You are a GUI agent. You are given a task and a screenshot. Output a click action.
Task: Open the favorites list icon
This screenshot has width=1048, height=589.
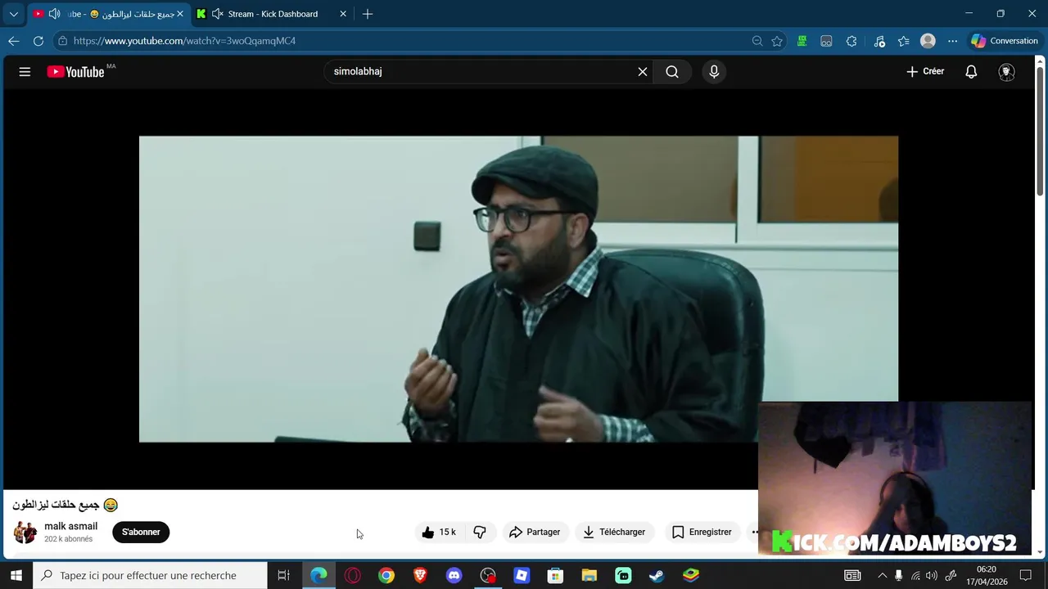pos(904,41)
